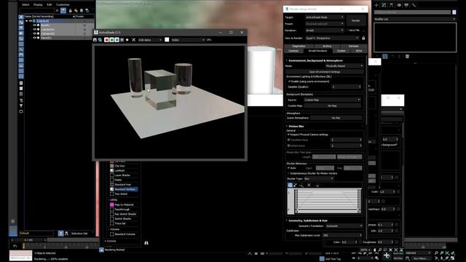Enable the blue channel button in ActiveShade
This screenshot has height=262, width=466.
(116, 40)
